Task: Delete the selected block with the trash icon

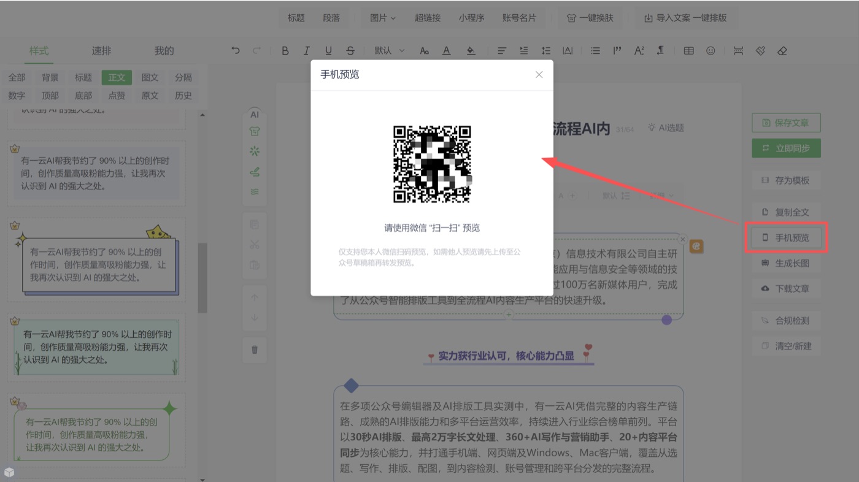Action: [x=255, y=350]
